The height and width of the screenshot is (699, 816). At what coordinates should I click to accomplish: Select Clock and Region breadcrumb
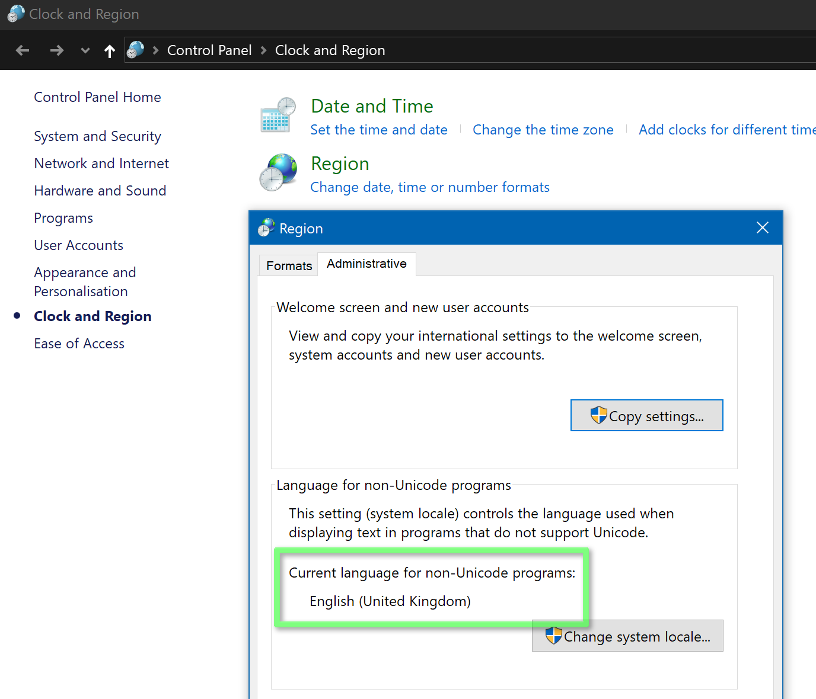pos(330,50)
